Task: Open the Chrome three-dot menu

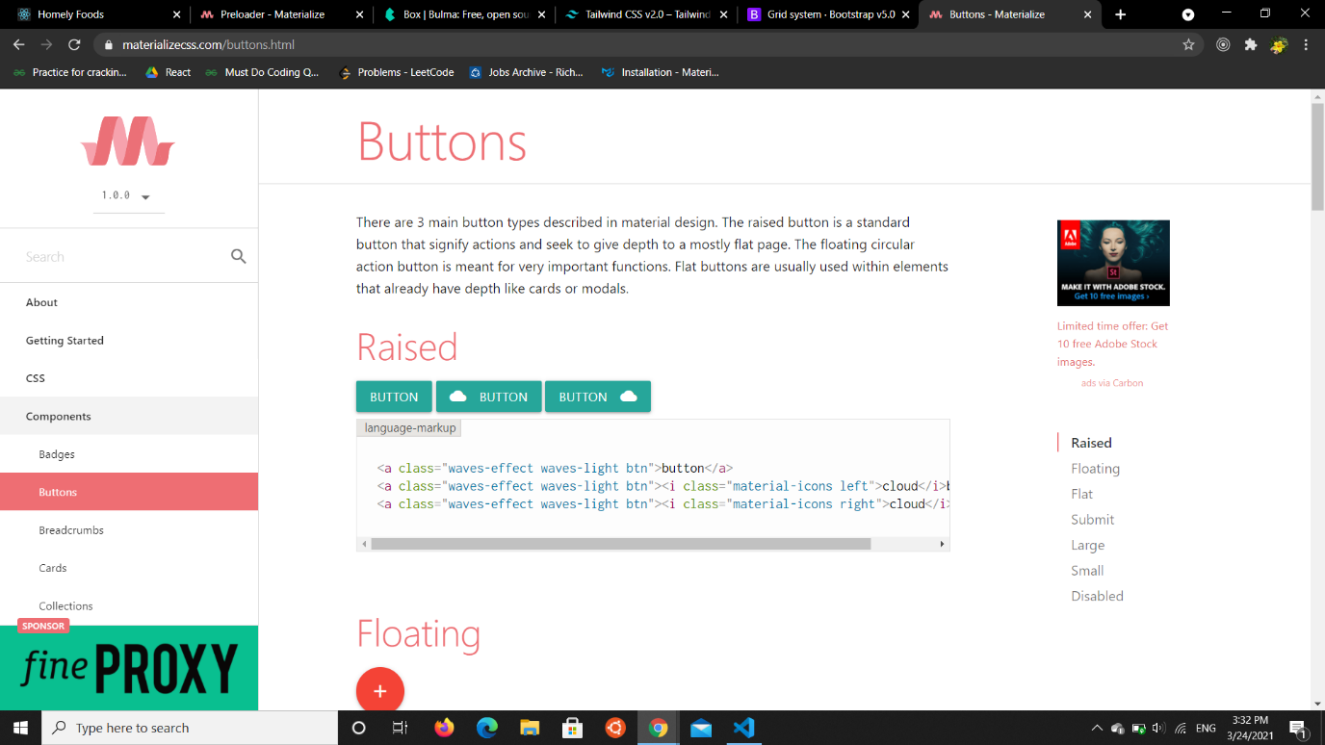Action: (x=1306, y=44)
